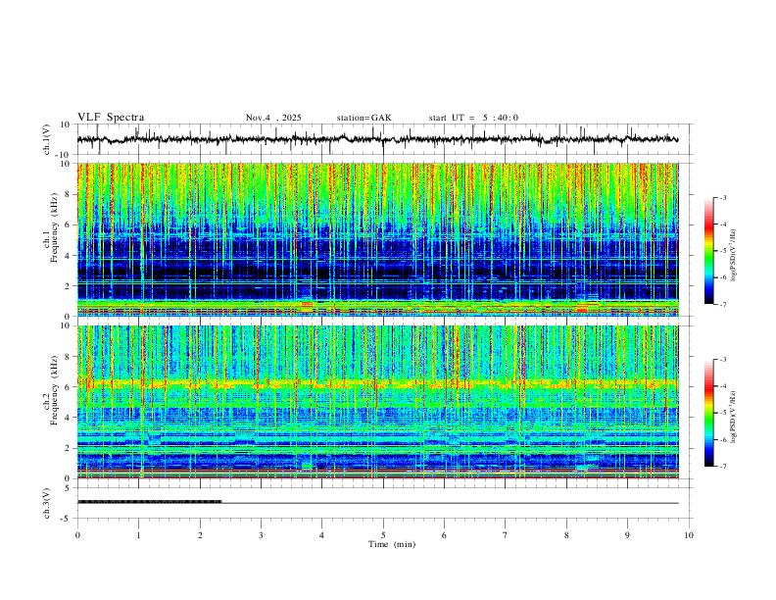Click the date label 'Nov.4 , 2025'
Screen dimensions: 776x600
(273, 118)
